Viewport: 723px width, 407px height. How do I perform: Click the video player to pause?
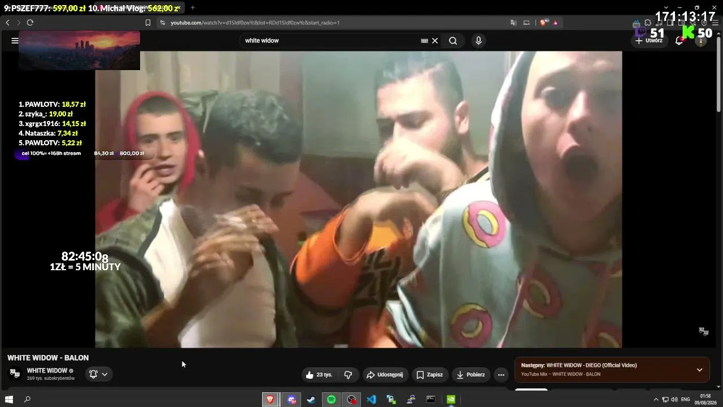coord(358,199)
